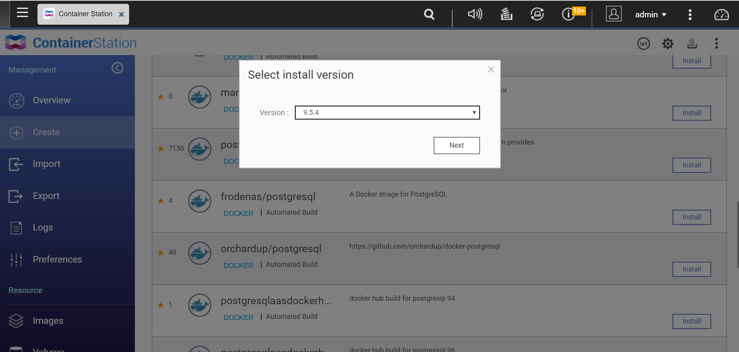Open the volume control speaker icon
The height and width of the screenshot is (352, 739).
click(475, 14)
